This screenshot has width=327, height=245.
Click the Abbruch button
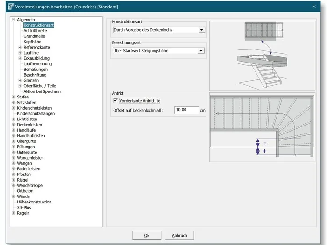click(179, 235)
